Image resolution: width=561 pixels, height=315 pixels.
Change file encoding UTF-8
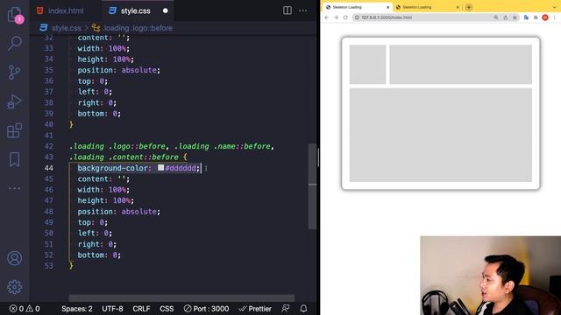[x=112, y=309]
